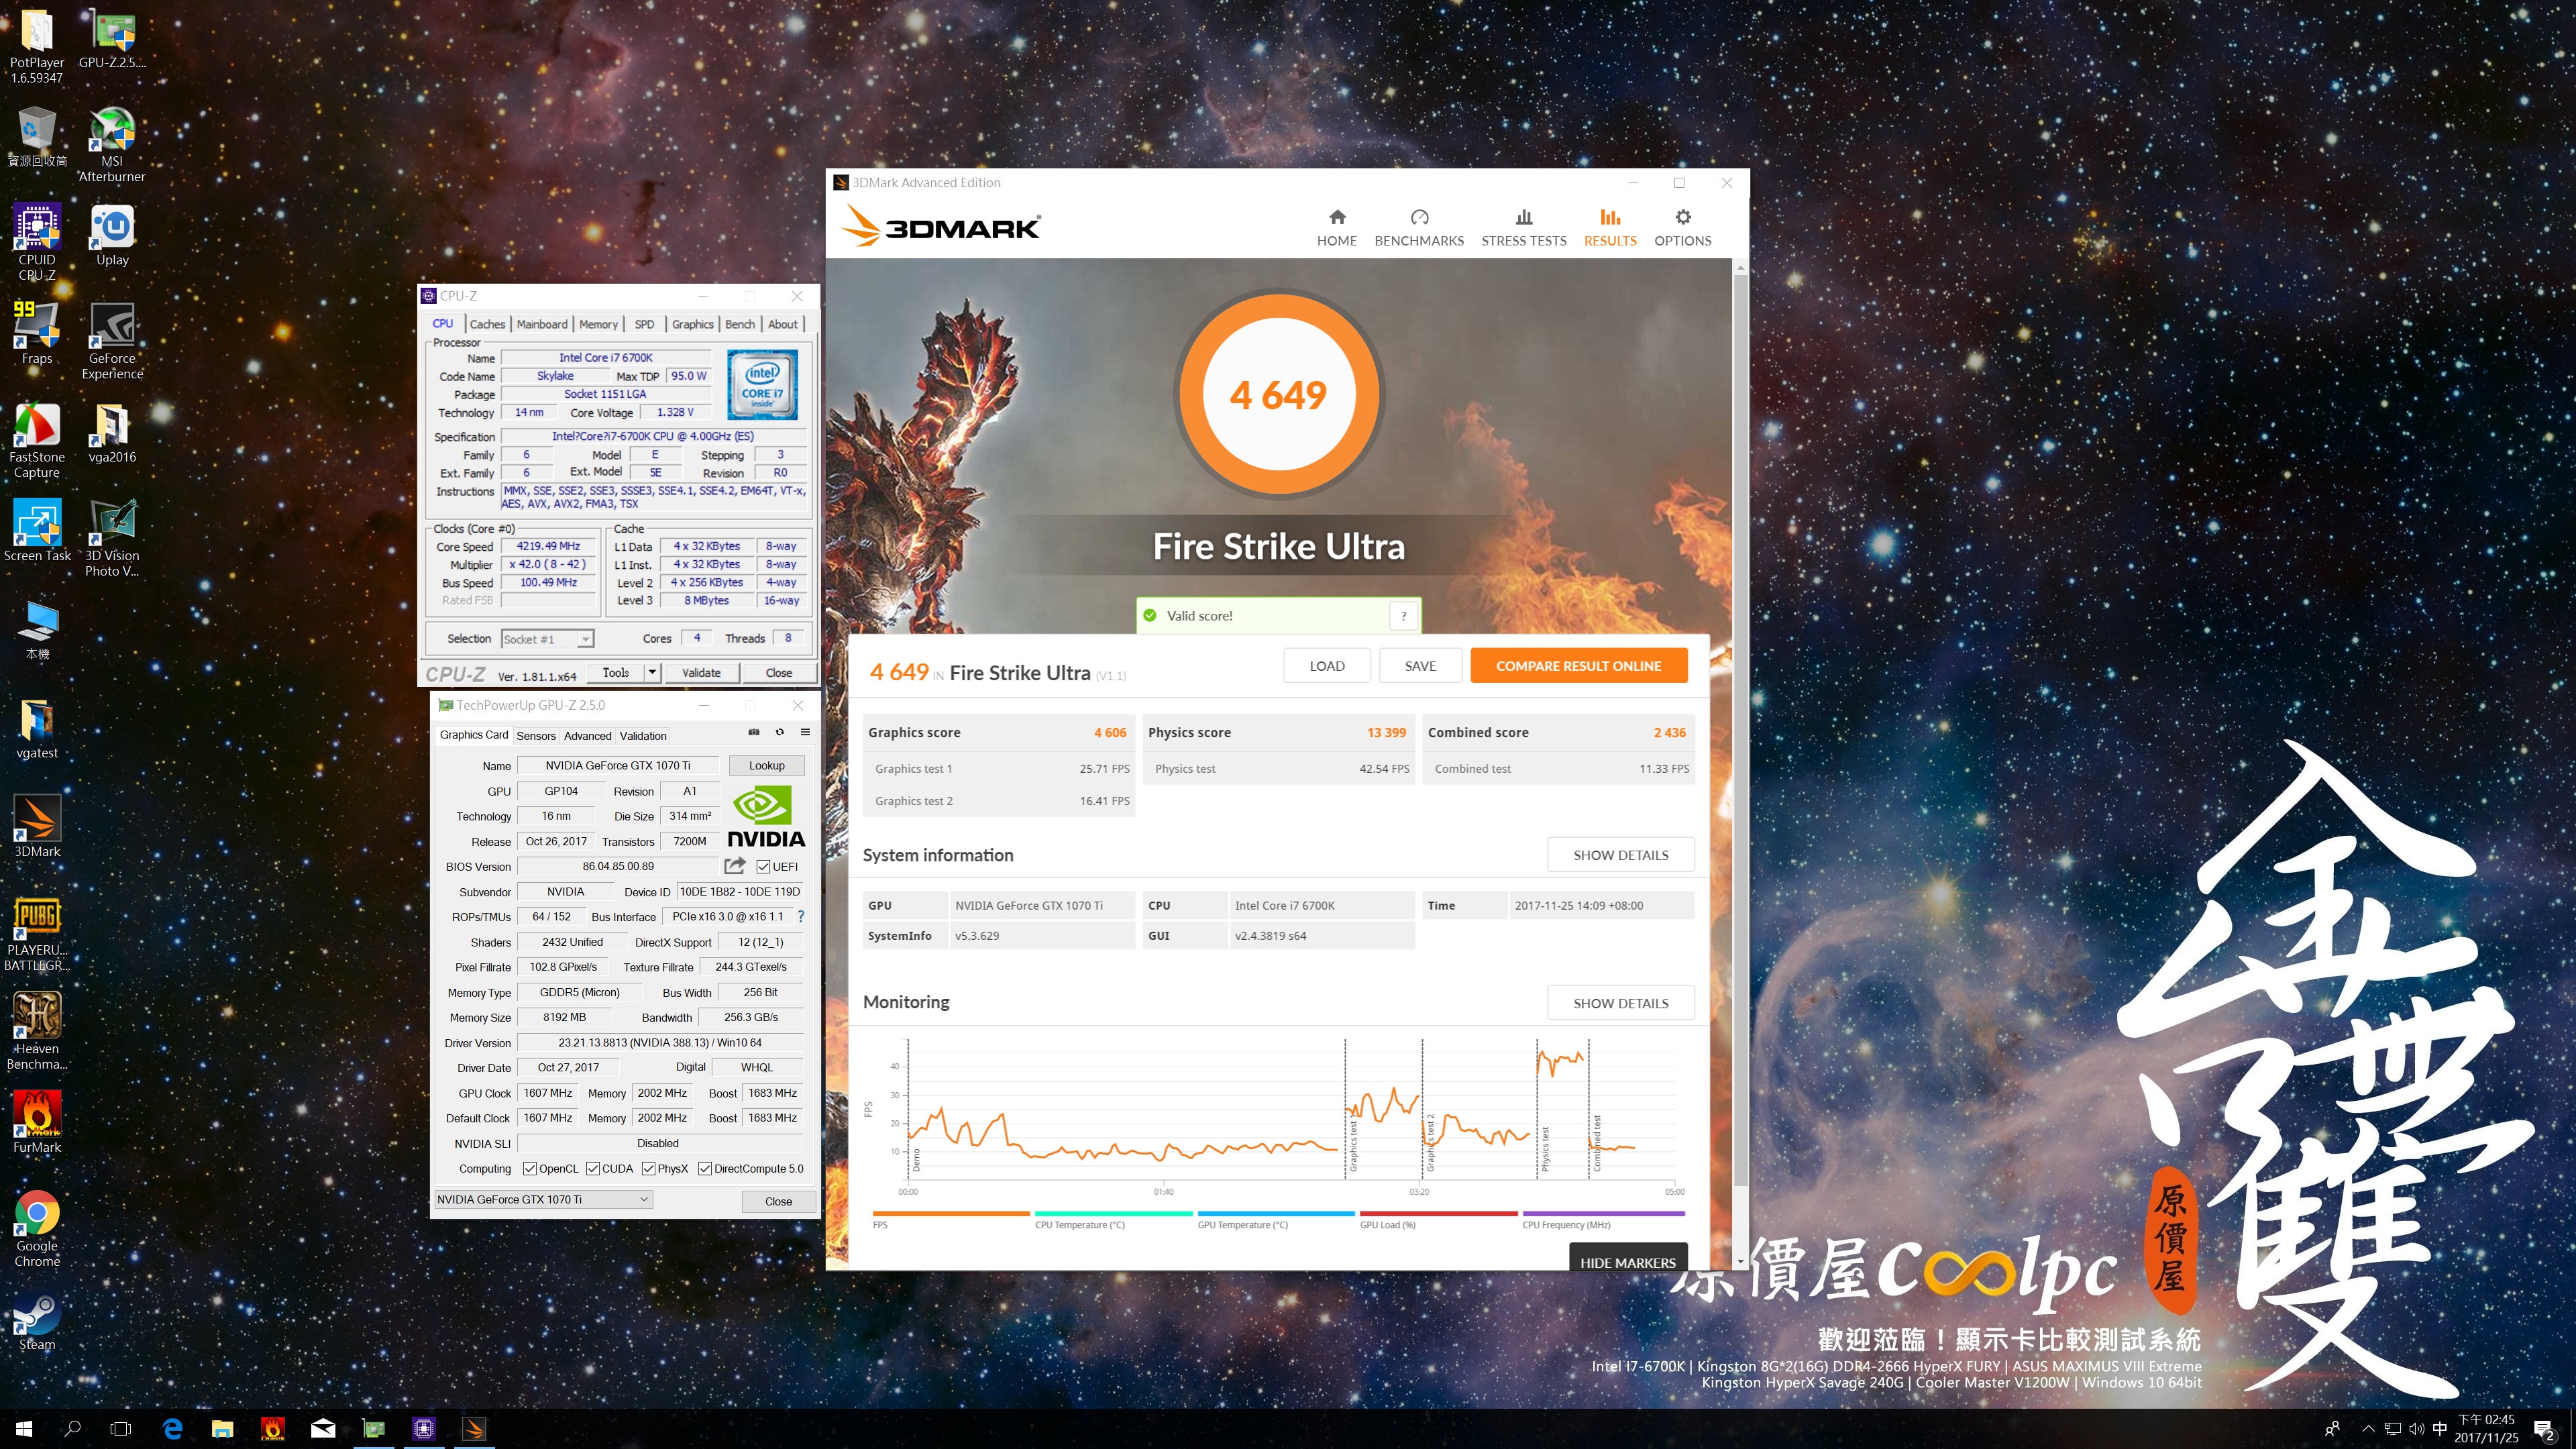The height and width of the screenshot is (1449, 2576).
Task: Open the 3DMark desktop shortcut
Action: tap(37, 826)
